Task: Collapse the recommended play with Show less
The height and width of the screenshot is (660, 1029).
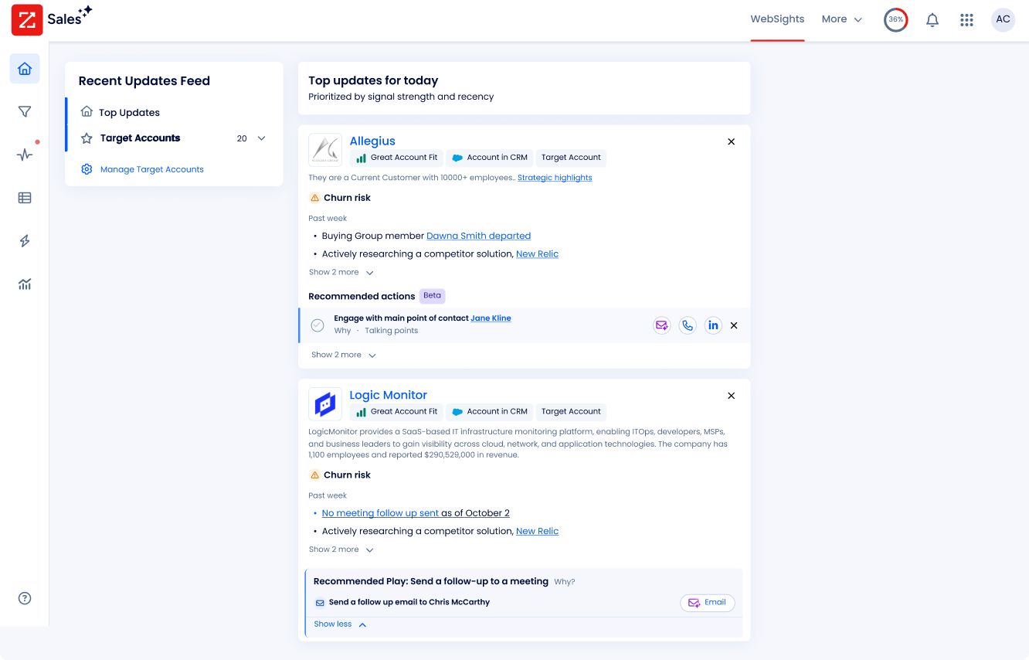Action: click(340, 624)
